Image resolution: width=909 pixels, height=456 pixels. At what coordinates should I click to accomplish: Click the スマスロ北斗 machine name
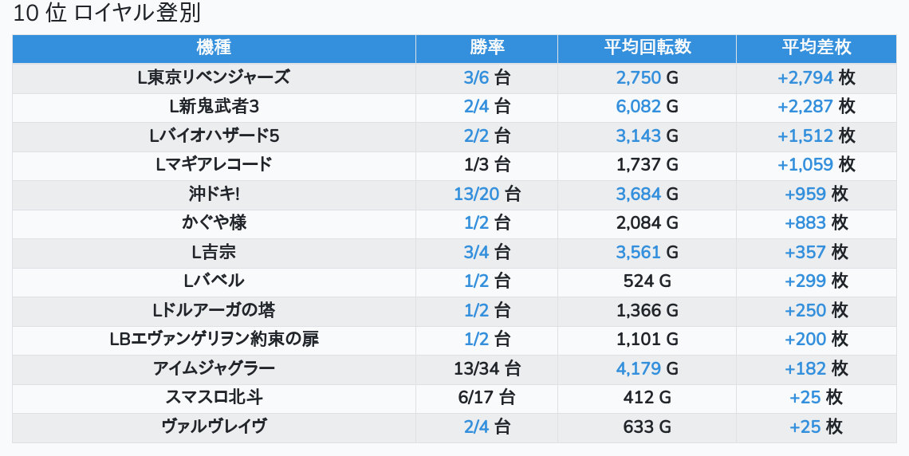[214, 397]
